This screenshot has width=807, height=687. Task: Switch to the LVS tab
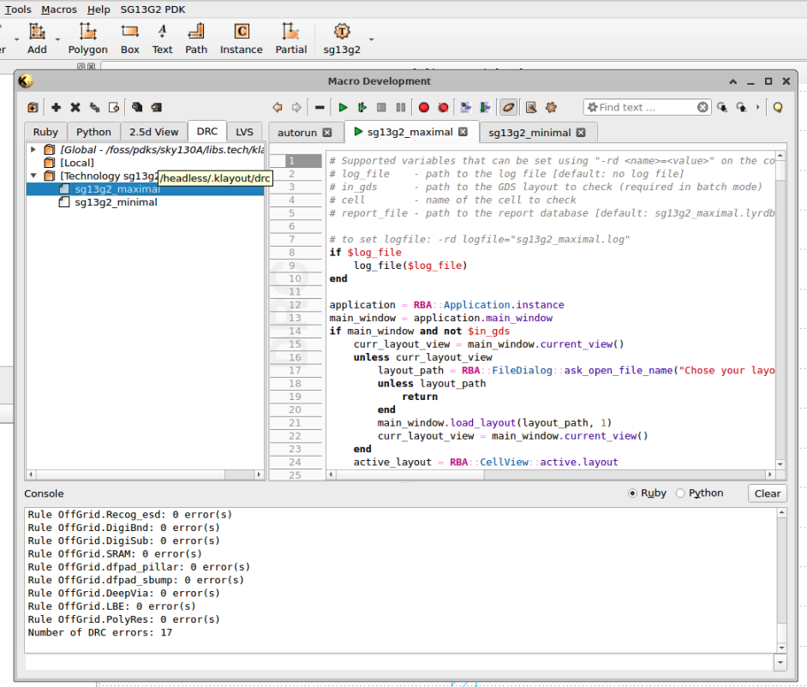pos(244,132)
